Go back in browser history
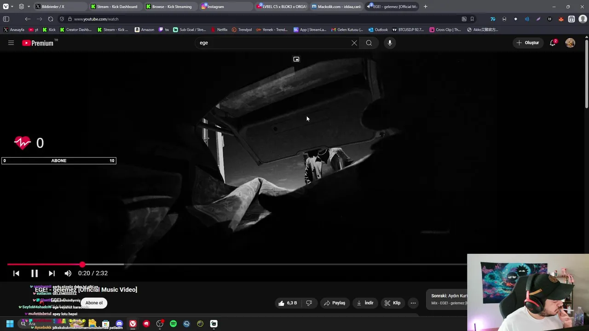589x331 pixels. click(x=28, y=19)
